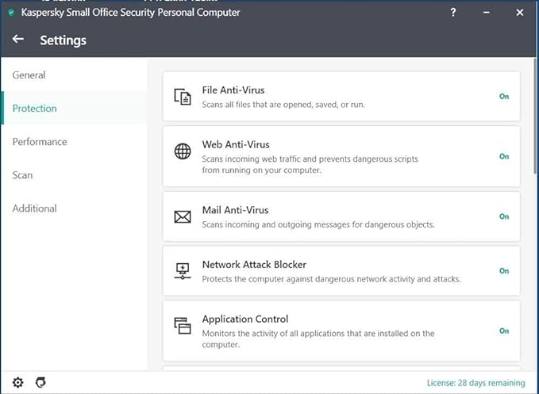Click the Web Anti-Virus globe icon

183,151
